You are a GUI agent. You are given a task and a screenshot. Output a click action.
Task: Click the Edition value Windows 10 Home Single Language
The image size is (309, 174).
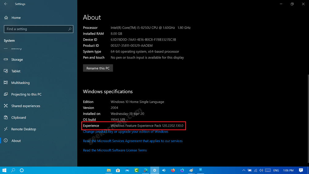[137, 102]
